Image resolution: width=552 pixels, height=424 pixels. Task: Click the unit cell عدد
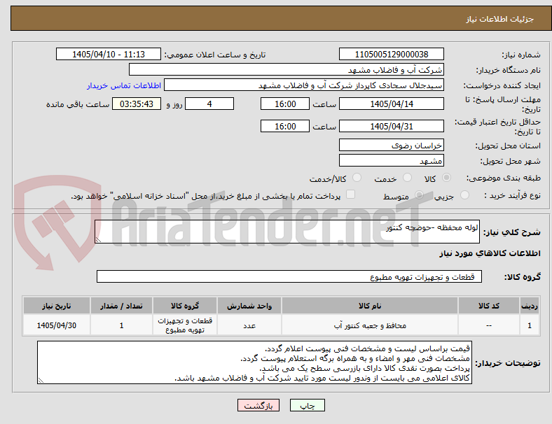pos(249,325)
